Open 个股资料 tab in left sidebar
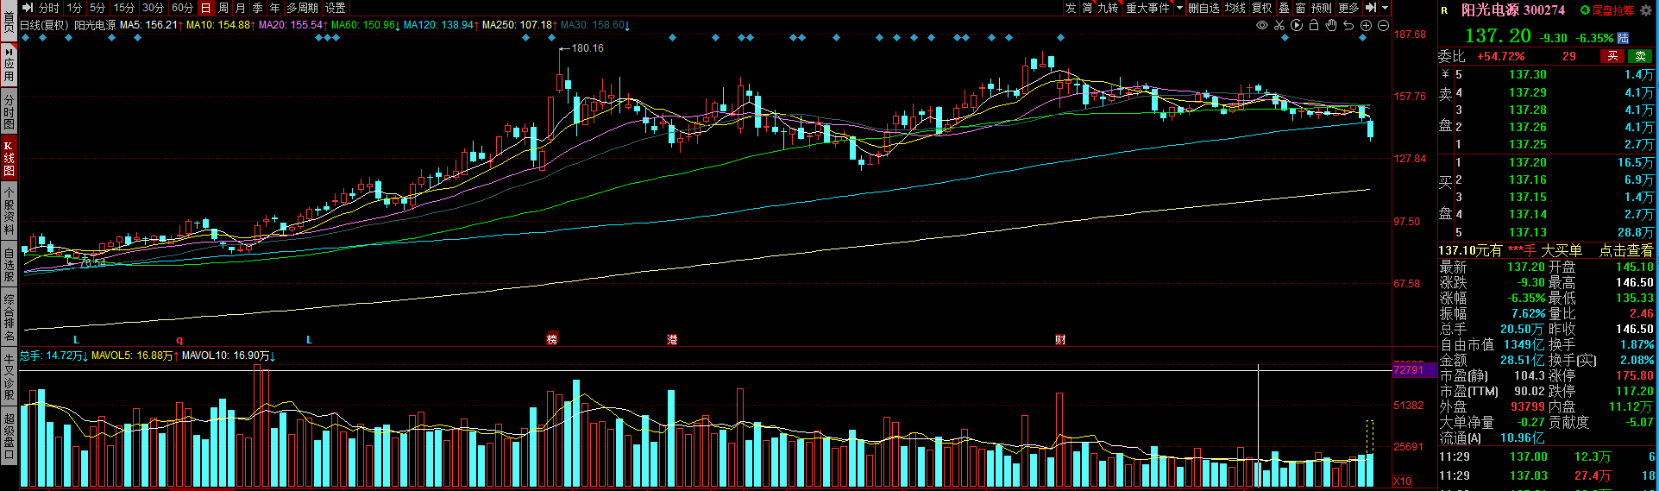The height and width of the screenshot is (491, 1659). pos(9,212)
